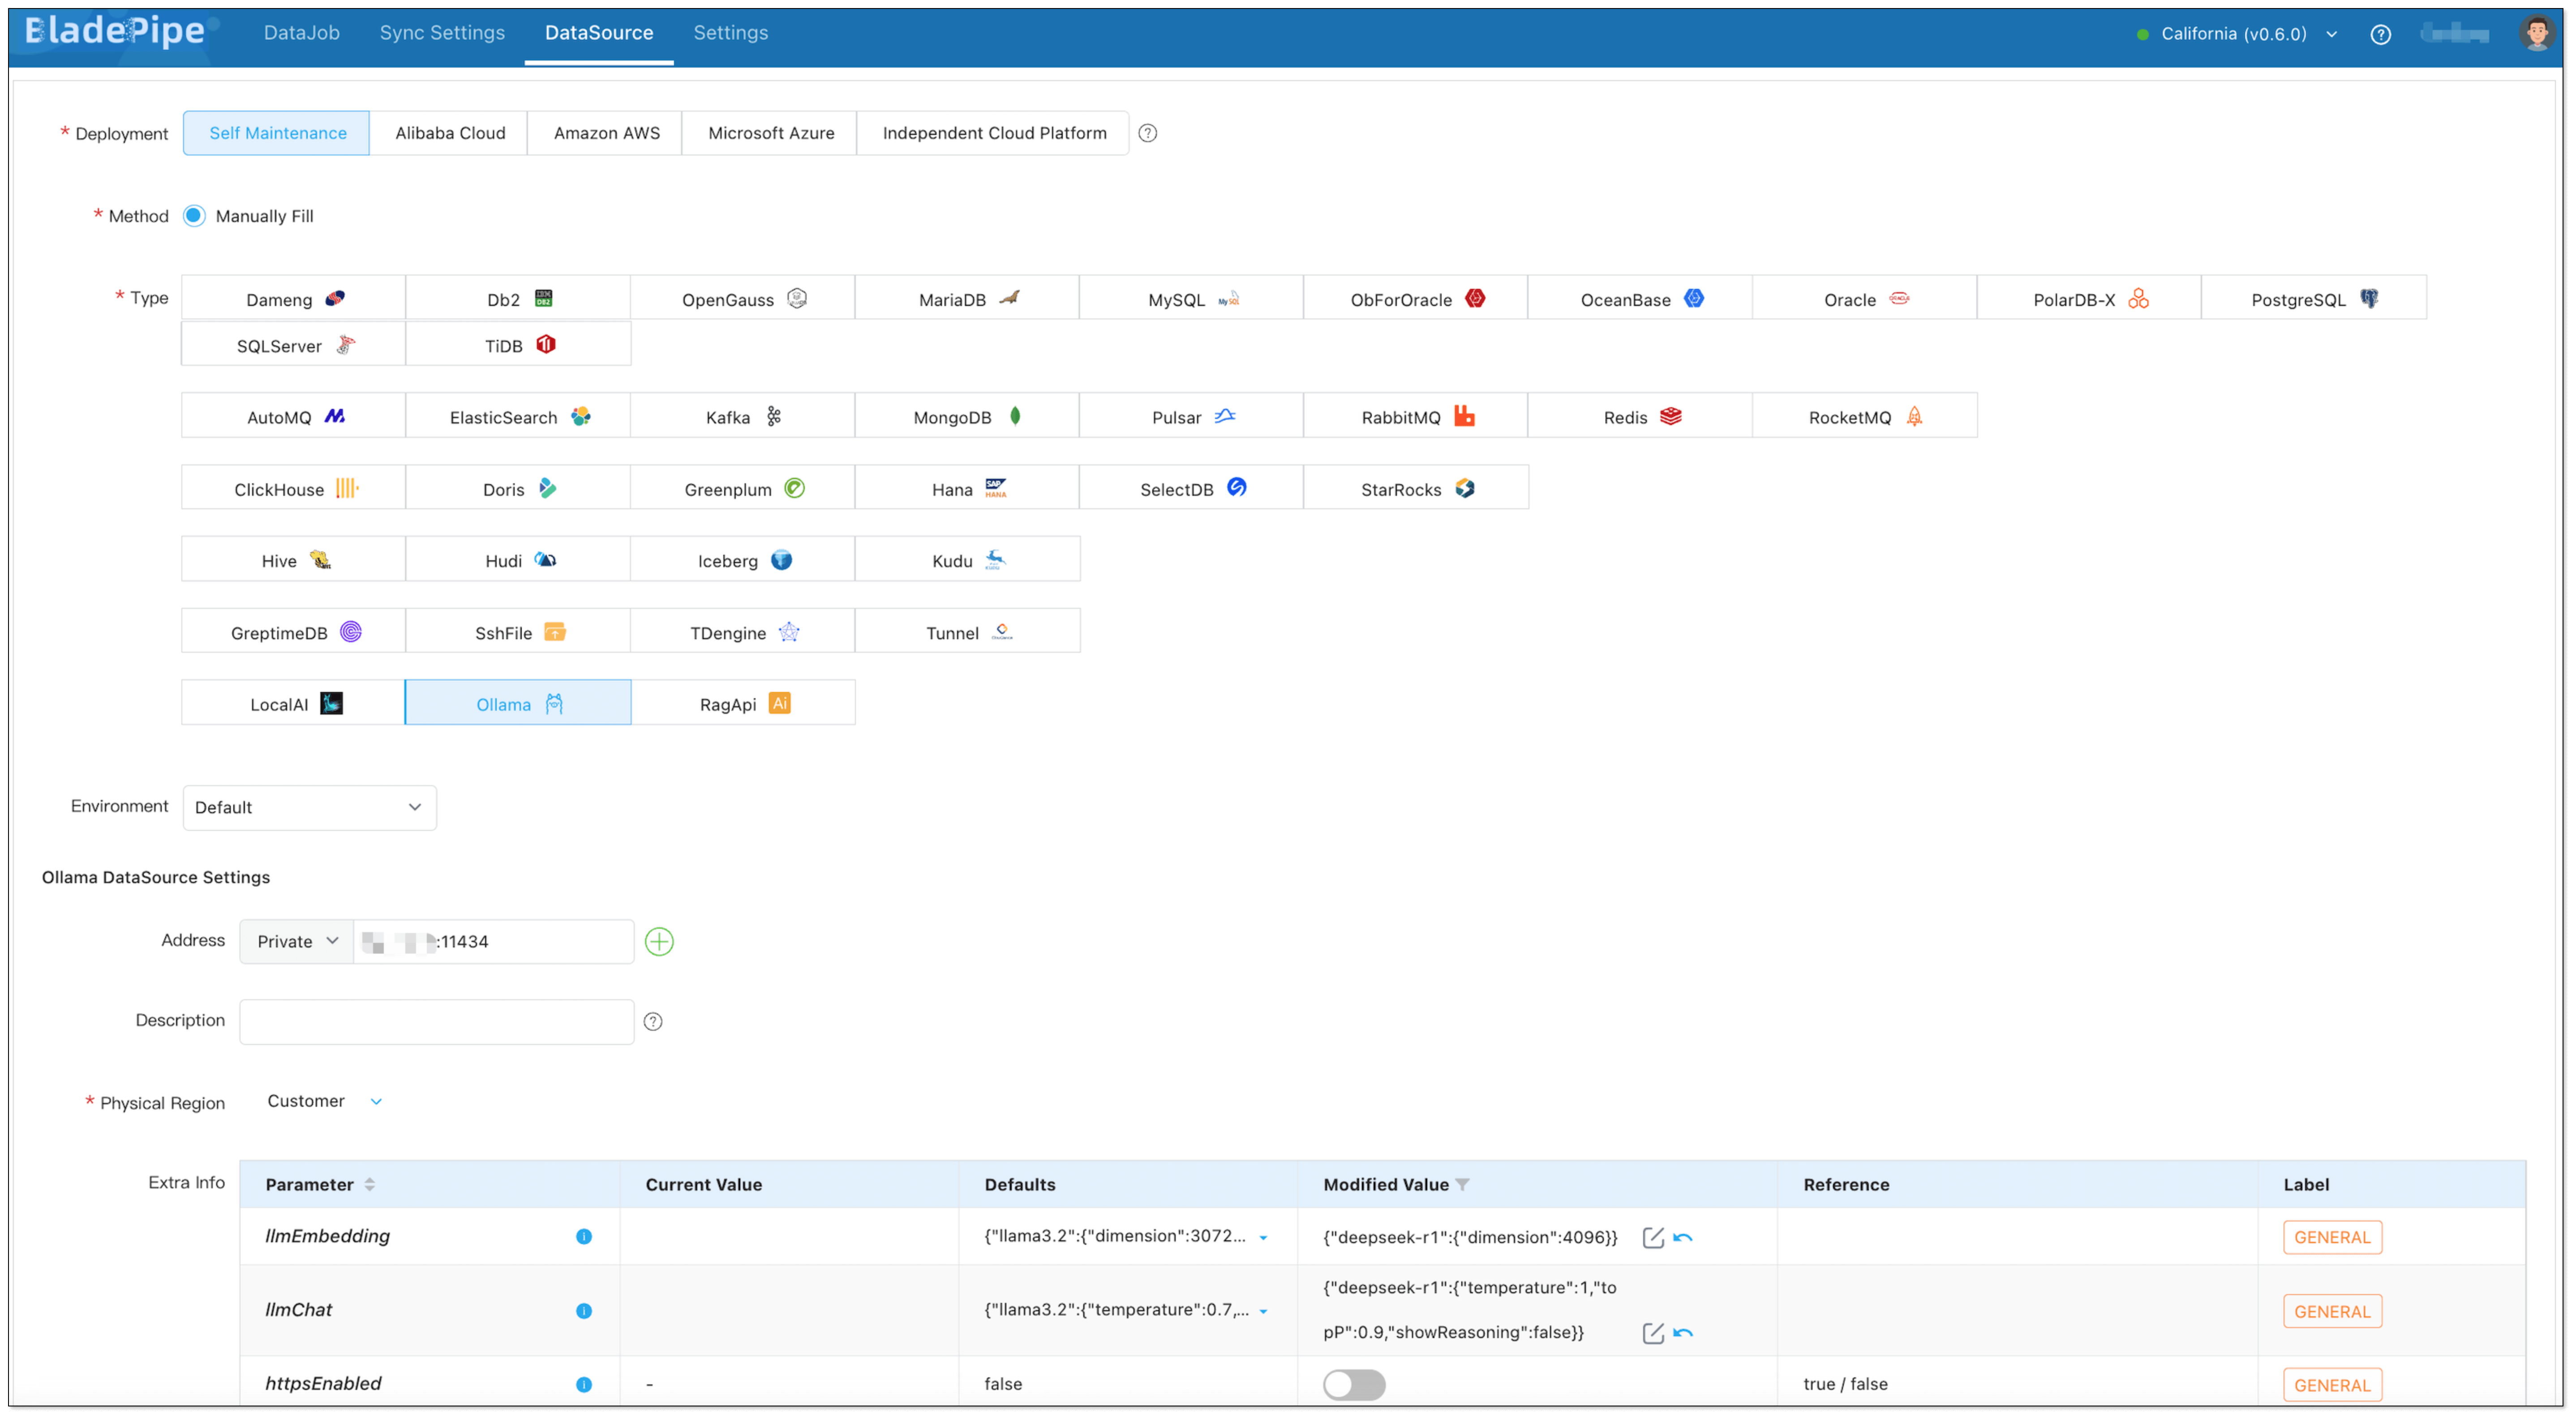Click help question mark after Deployment options
Screen dimensions: 2576x1419
pos(1148,133)
